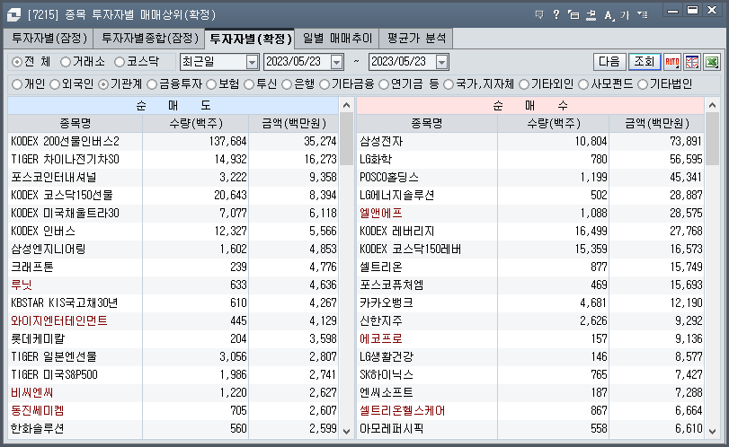729x447 pixels.
Task: Select the 에코프로 stock name
Action: click(381, 339)
